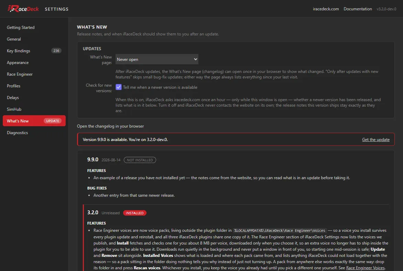Click the SETTINGS title in header

click(56, 9)
